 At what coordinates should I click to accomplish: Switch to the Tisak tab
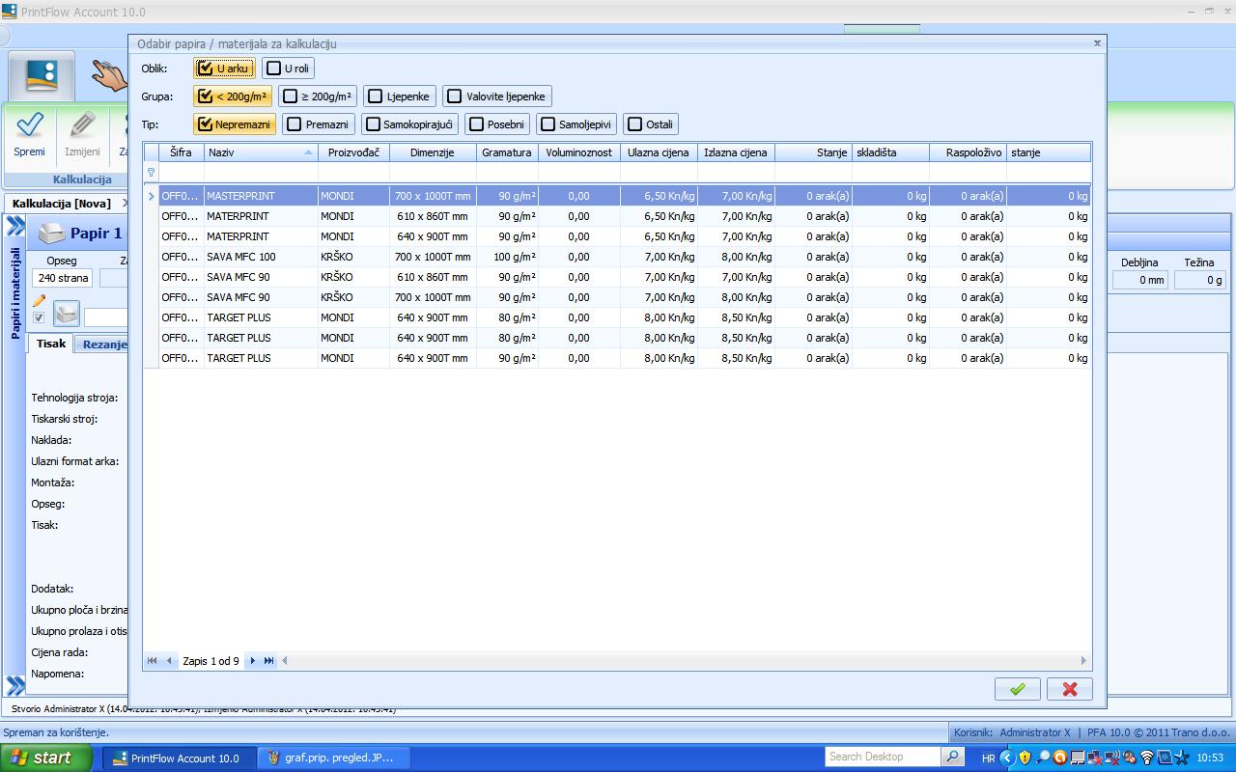point(50,344)
